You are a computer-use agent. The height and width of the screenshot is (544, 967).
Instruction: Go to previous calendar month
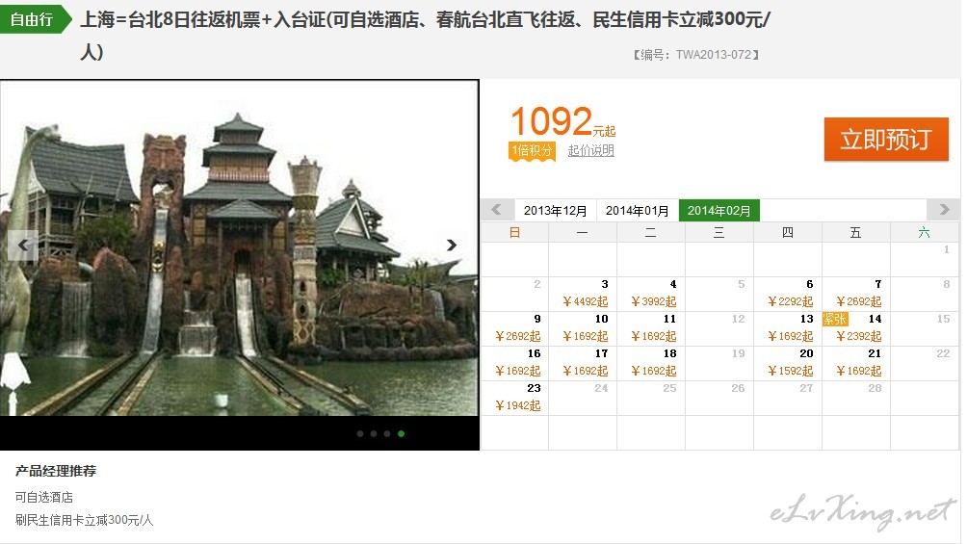point(496,210)
